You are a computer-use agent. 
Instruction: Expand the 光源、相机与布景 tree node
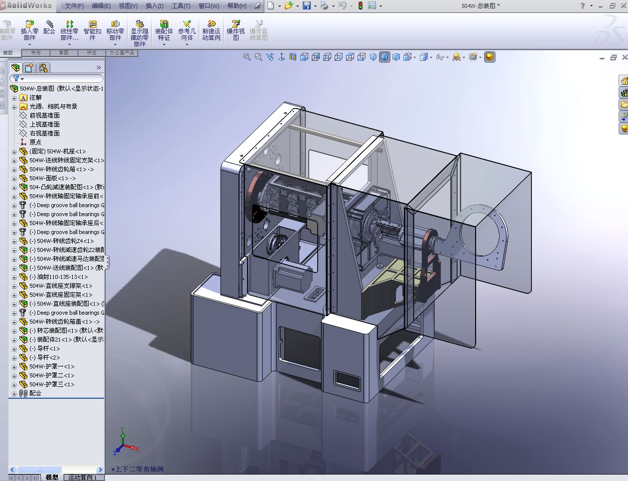point(14,107)
